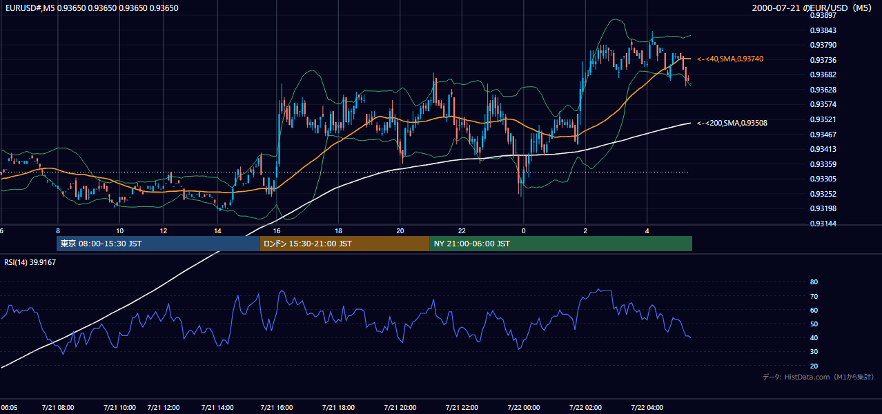This screenshot has height=414, width=882.
Task: Click the RSI scale level 20
Action: click(x=814, y=366)
